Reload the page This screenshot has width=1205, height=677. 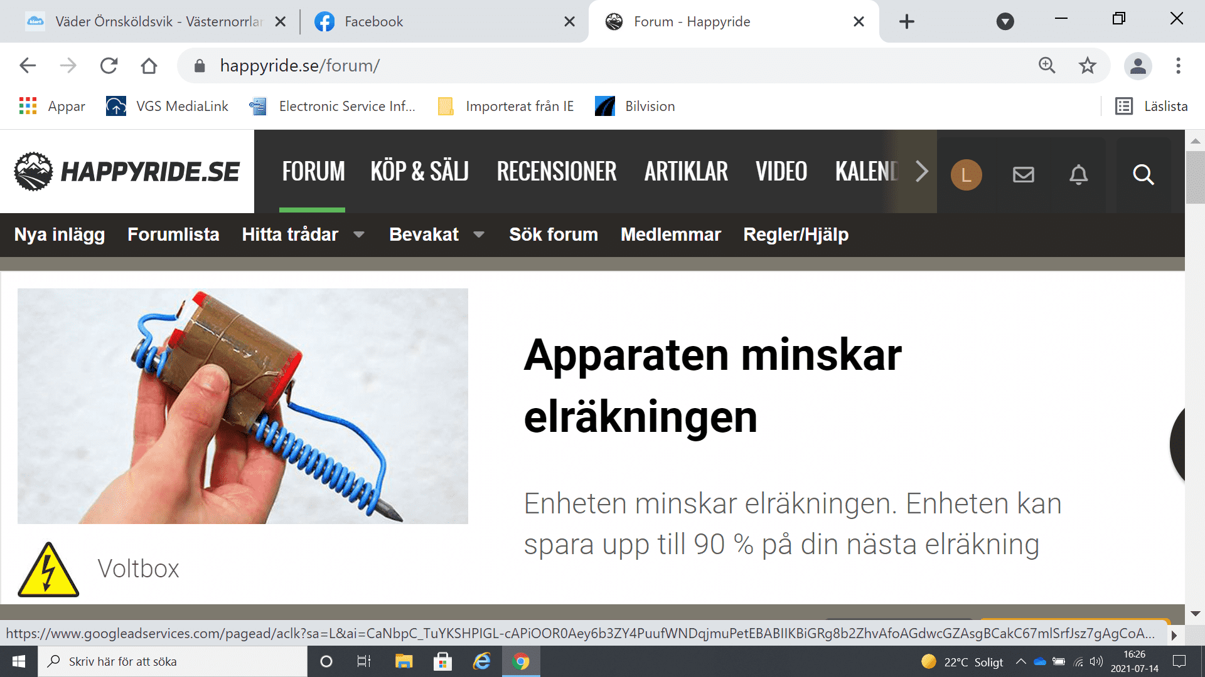click(x=109, y=66)
